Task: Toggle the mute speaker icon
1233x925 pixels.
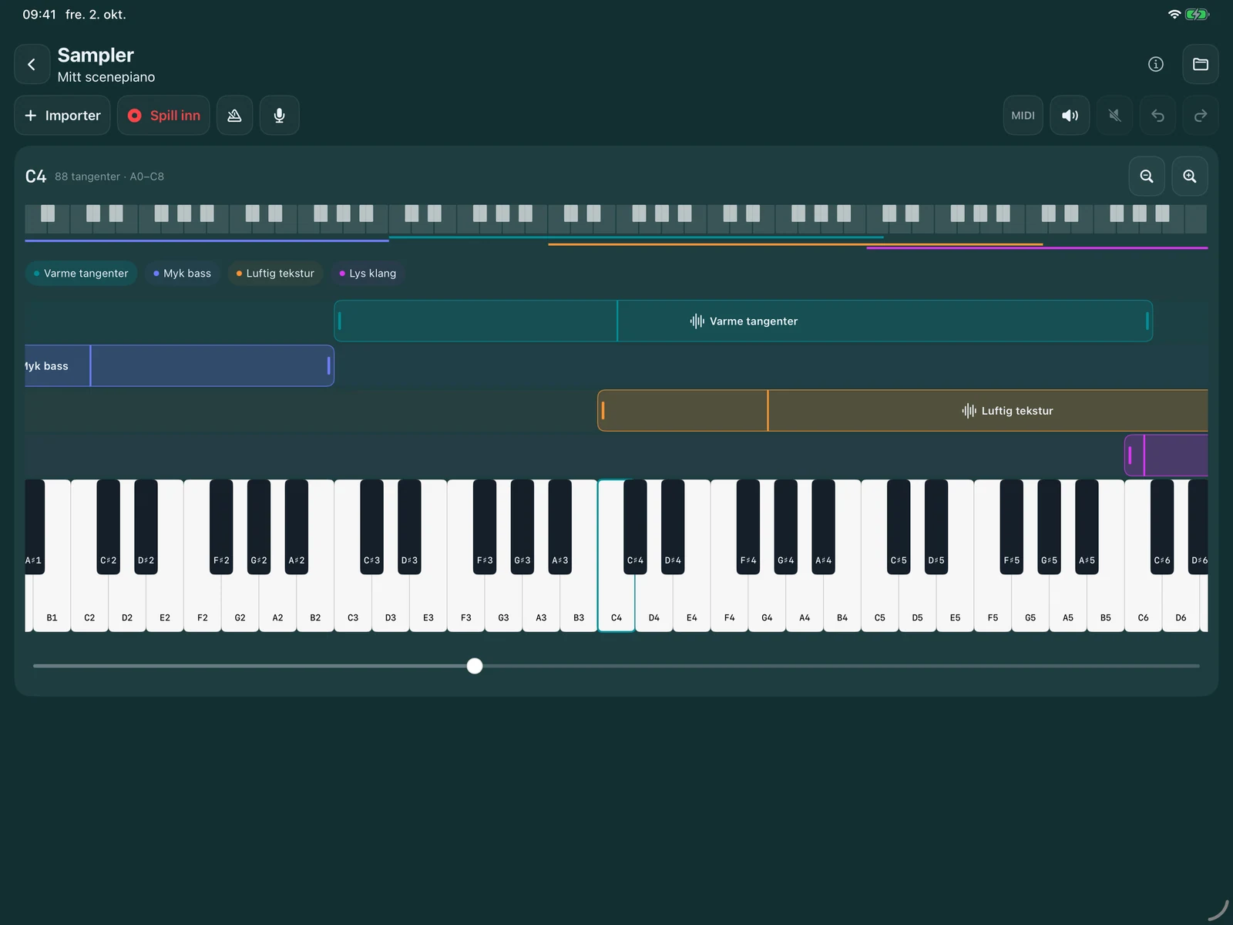Action: click(1114, 116)
